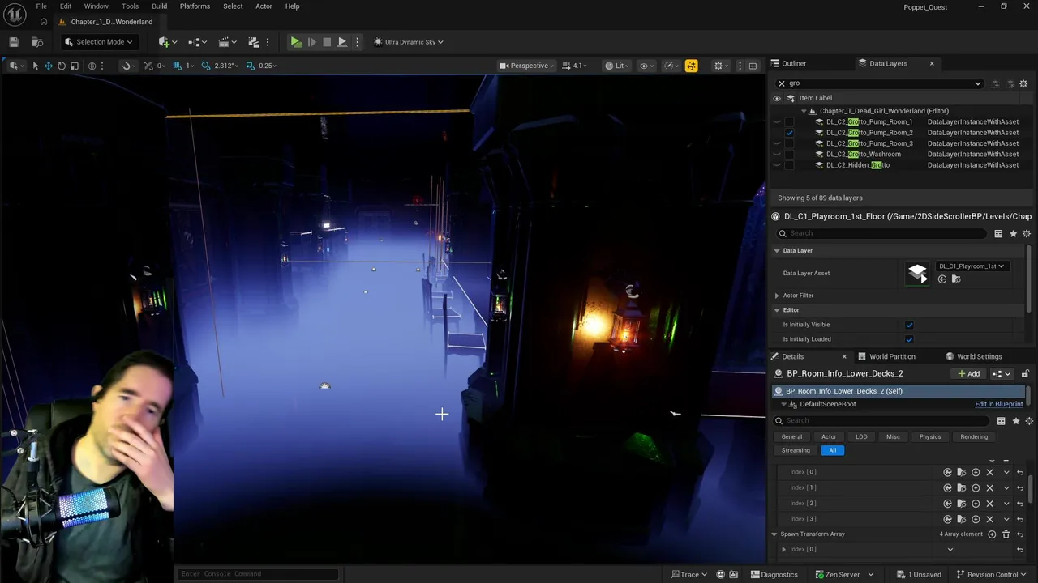
Task: Click the Edit in Blueprint link
Action: pyautogui.click(x=998, y=404)
